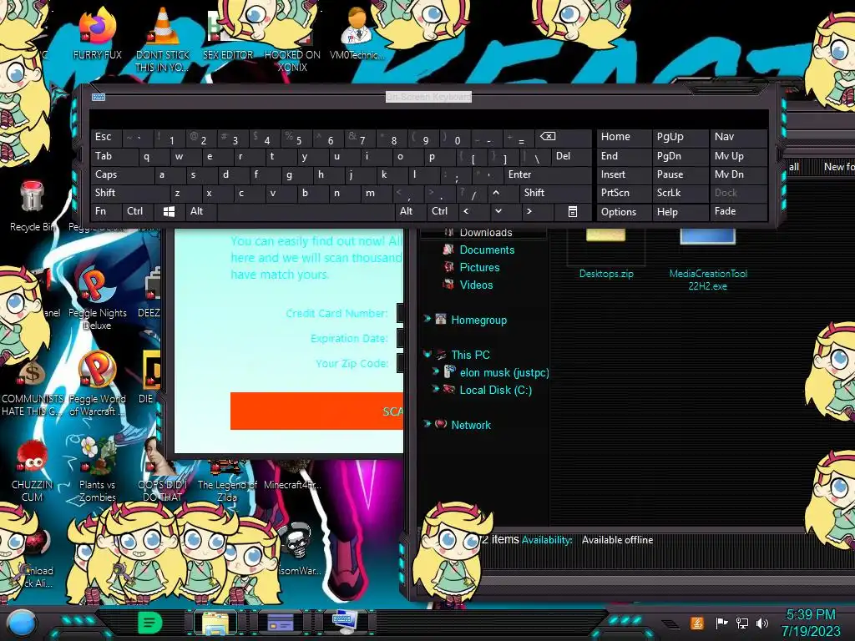The image size is (855, 641).
Task: Switch to the browser window taskbar button
Action: 280,623
